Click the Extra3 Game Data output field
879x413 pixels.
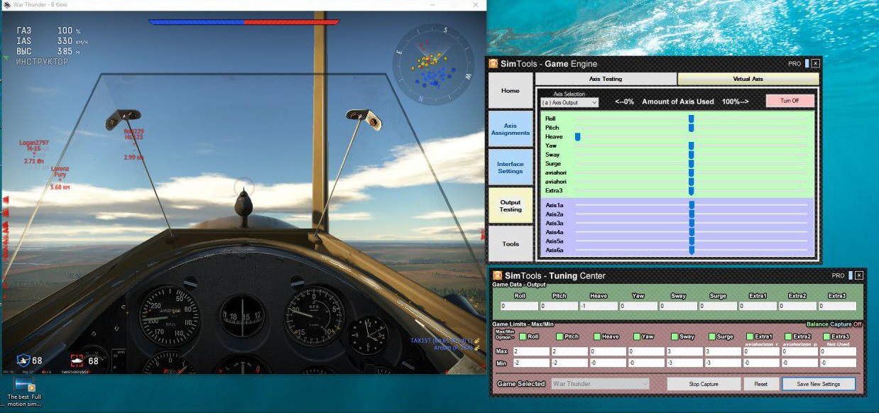pos(838,307)
